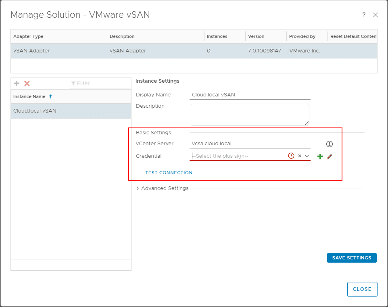Delete instance using red X icon
Viewport: 388px width, 307px height.
(27, 84)
